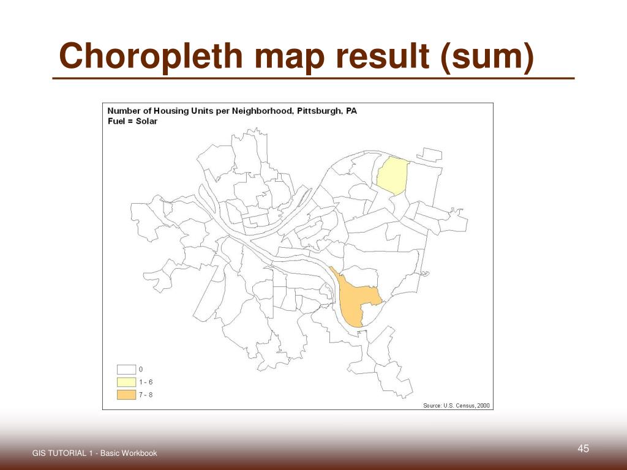Select the map title 'Number of Housing Units per Neighborhood'
627x470 pixels.
[200, 111]
